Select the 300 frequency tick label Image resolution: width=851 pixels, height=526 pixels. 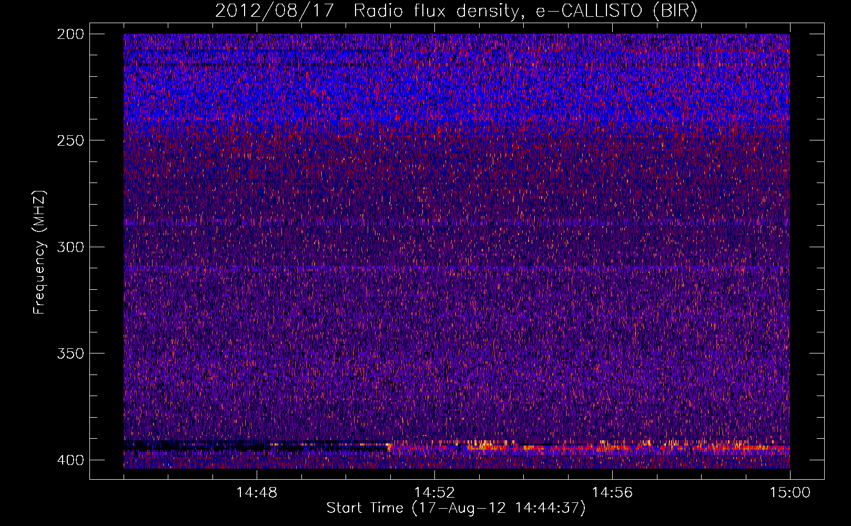[70, 247]
